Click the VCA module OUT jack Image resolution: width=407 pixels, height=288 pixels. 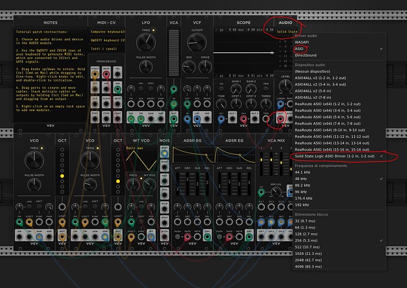pos(173,119)
